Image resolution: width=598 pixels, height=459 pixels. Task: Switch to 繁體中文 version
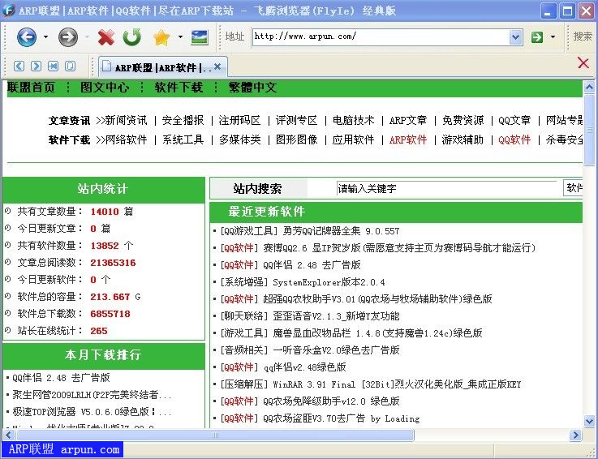252,88
